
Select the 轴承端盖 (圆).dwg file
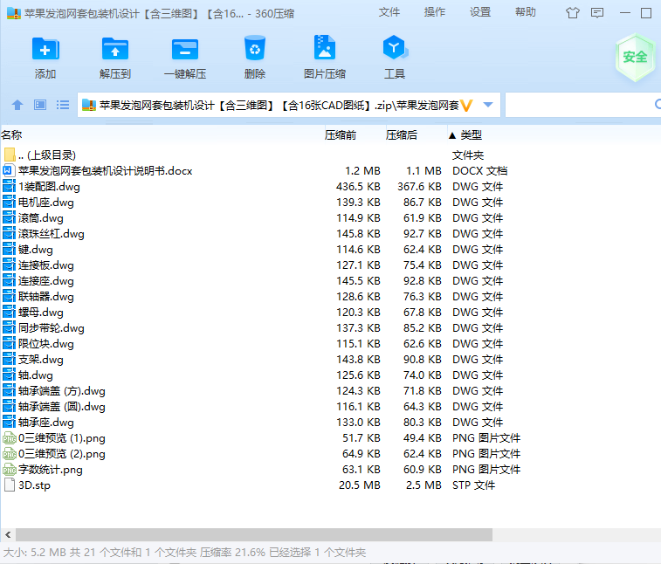coord(330,406)
